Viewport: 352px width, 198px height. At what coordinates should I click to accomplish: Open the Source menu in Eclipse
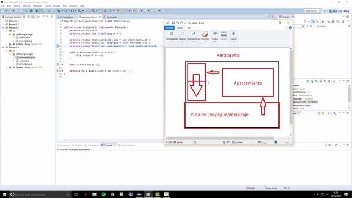tap(16, 6)
